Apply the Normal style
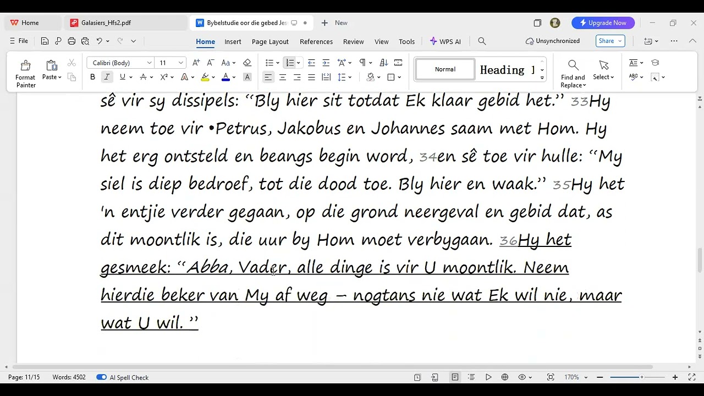704x396 pixels. click(445, 69)
